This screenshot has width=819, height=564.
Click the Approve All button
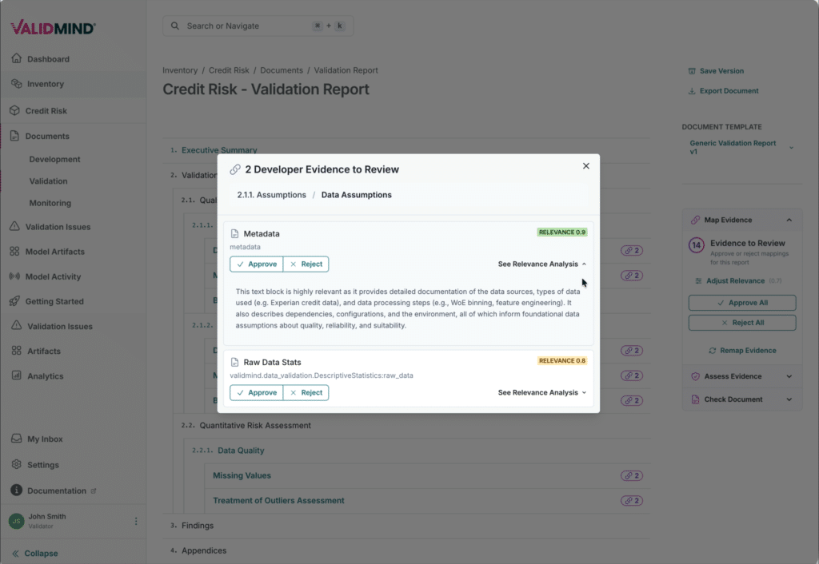tap(741, 303)
